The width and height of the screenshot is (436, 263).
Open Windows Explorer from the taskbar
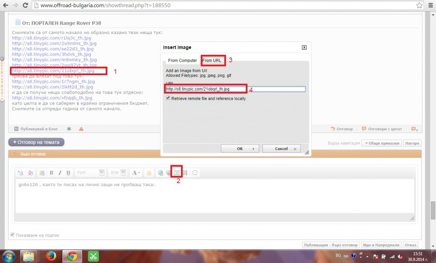29,256
